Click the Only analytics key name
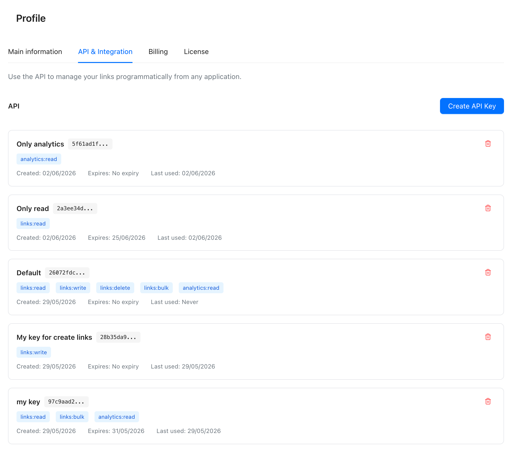The image size is (512, 450). [40, 144]
